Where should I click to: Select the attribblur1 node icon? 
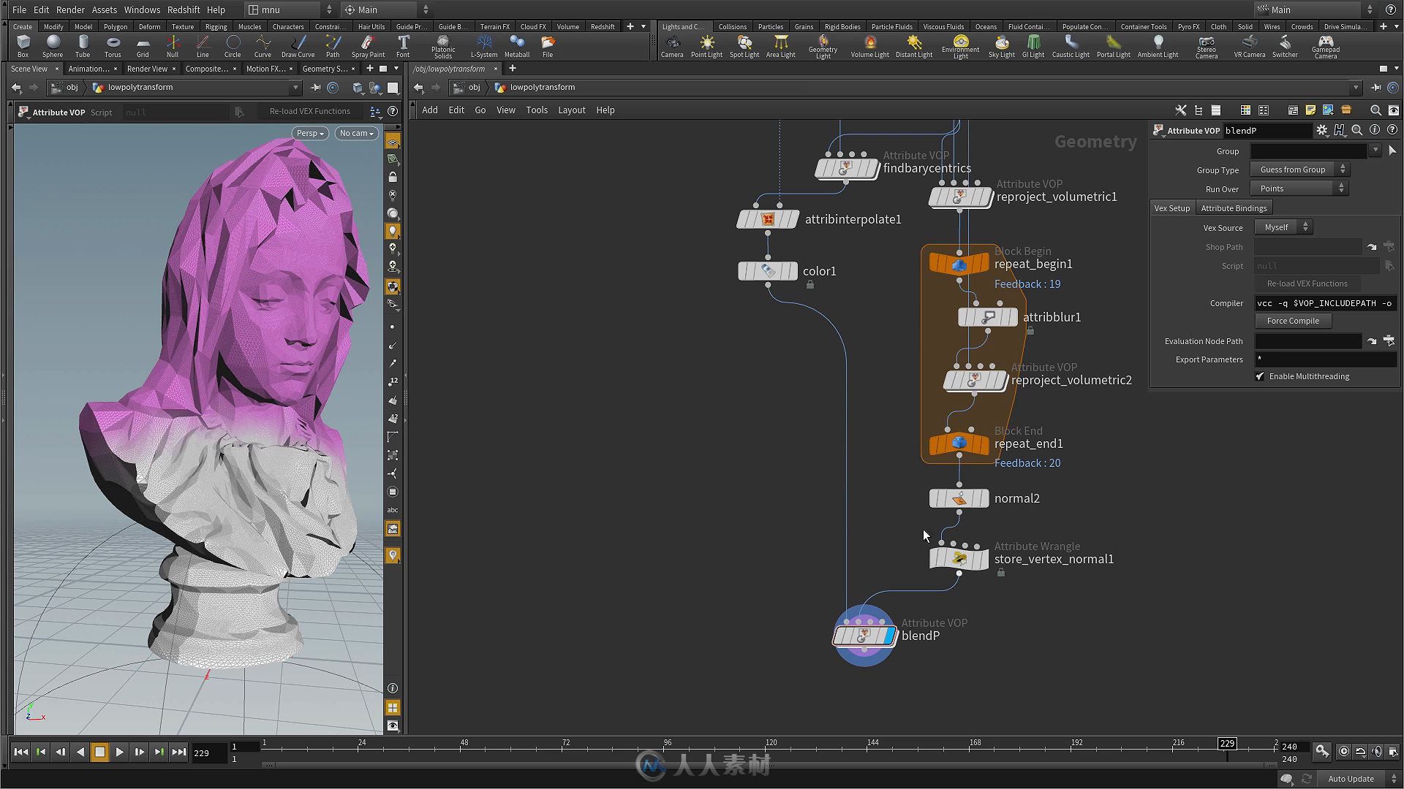(x=987, y=317)
